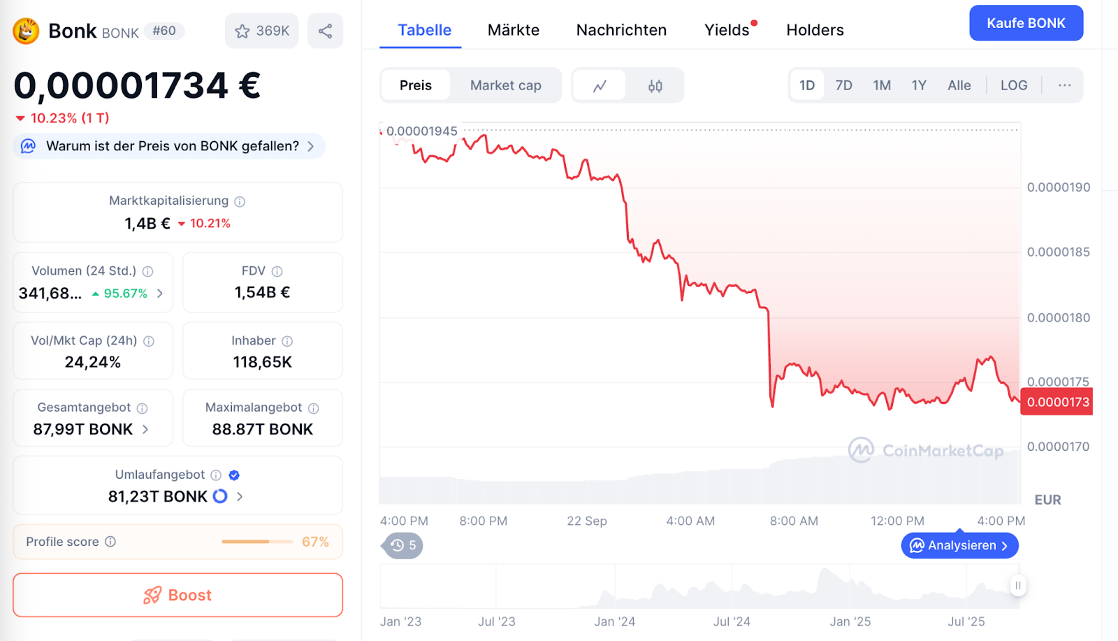Click Marktkapitalisierung info icon
Screen dimensions: 1118x641
(x=240, y=202)
